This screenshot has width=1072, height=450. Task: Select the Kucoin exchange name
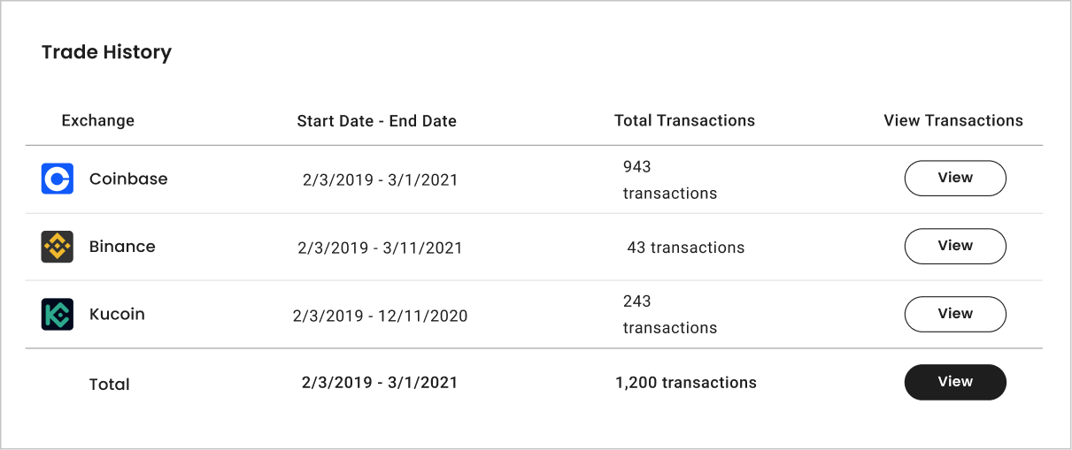(x=117, y=314)
